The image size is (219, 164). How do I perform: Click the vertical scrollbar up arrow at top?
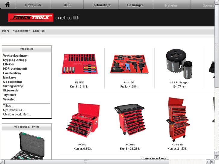[217, 2]
